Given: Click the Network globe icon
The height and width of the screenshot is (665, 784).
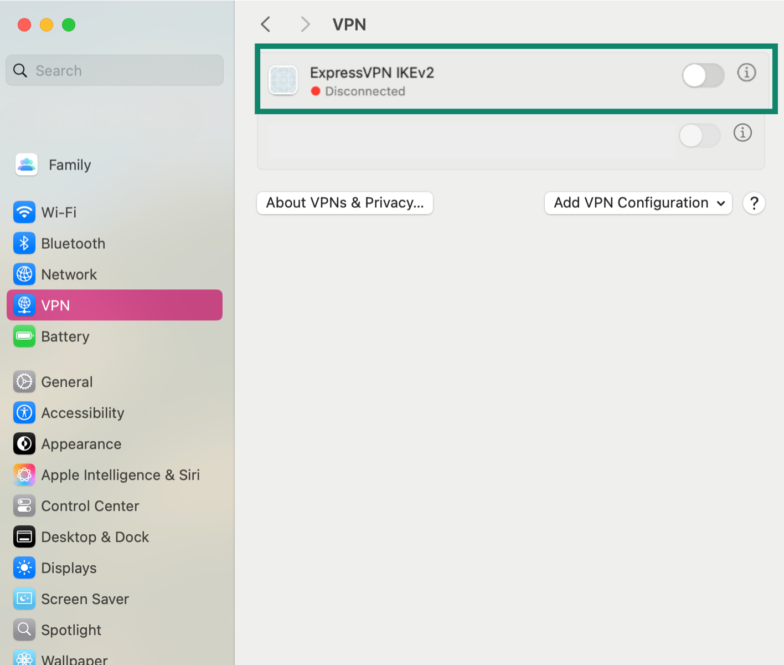Looking at the screenshot, I should 24,274.
